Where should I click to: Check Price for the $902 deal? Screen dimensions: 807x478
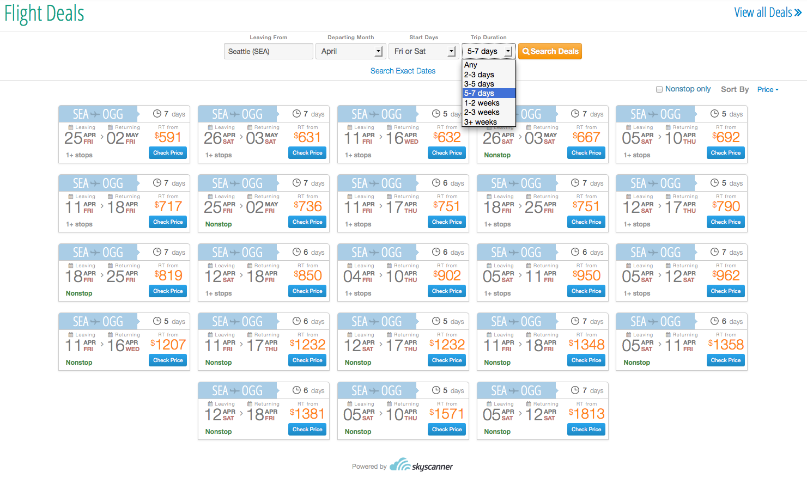(x=447, y=291)
